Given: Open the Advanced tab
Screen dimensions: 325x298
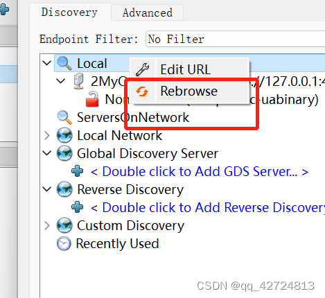Looking at the screenshot, I should 148,13.
